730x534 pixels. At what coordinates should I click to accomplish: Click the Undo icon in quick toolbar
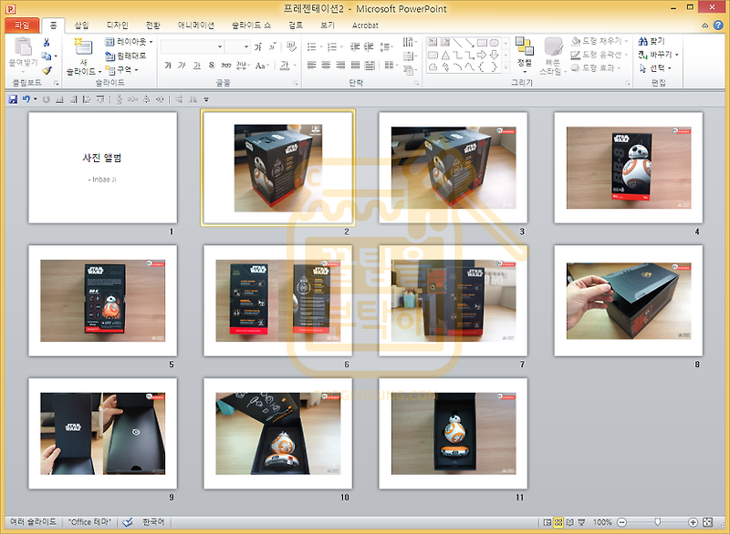tap(26, 99)
